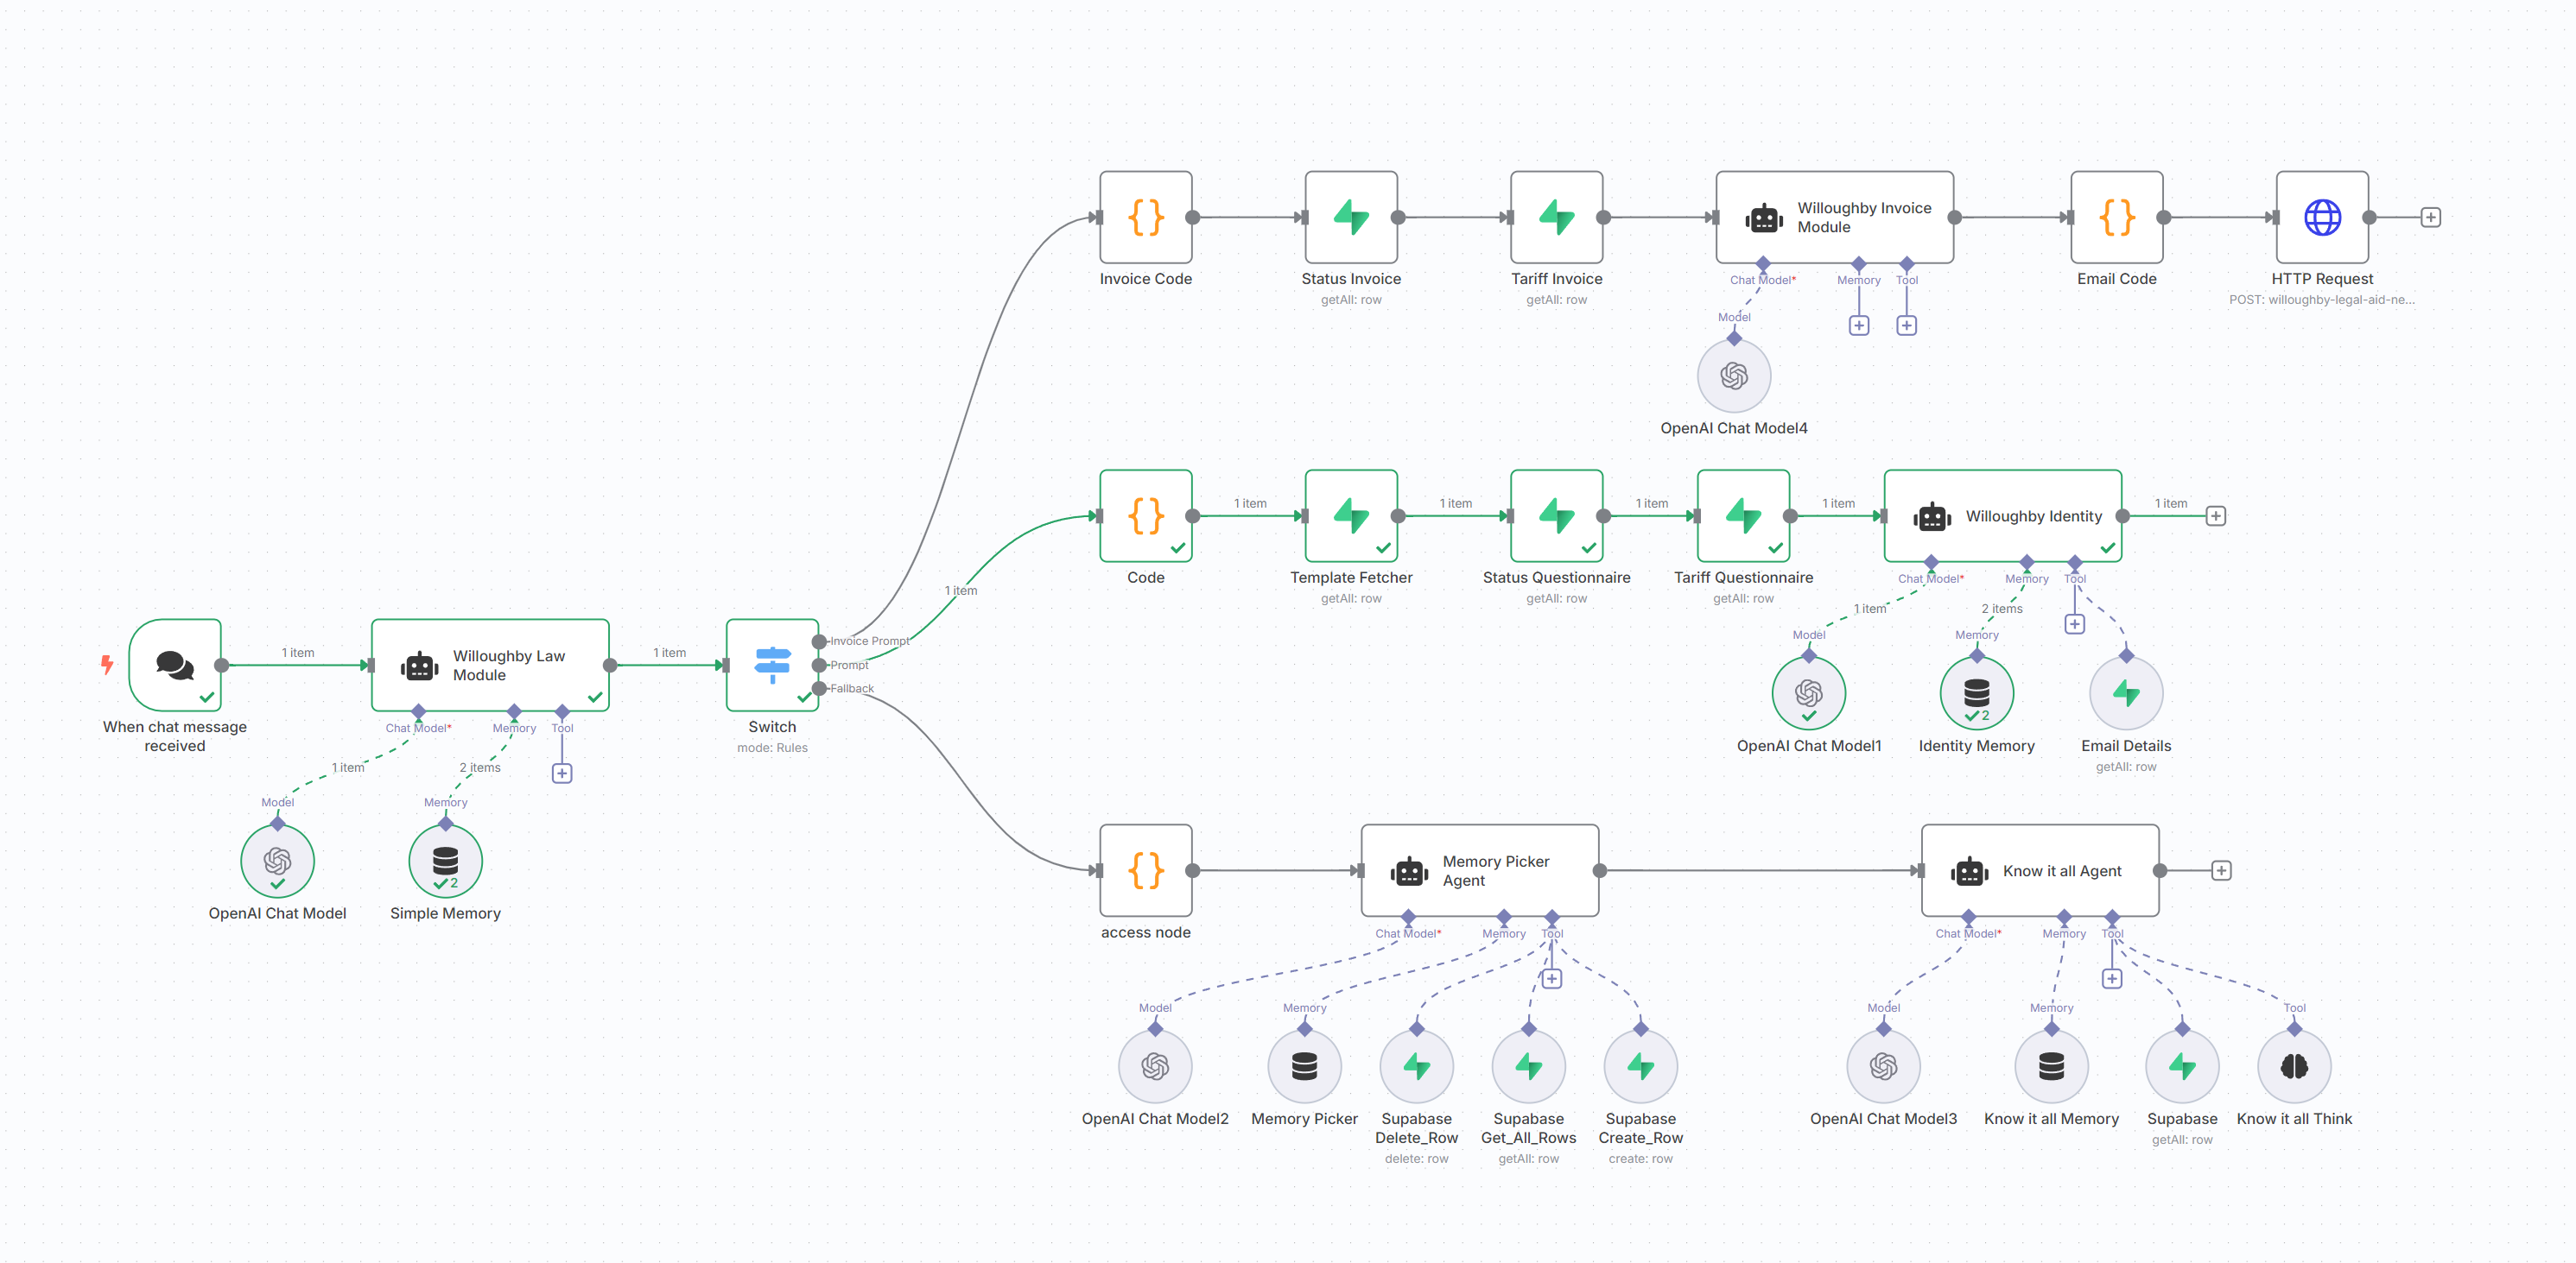Select the Know it all Think node
This screenshot has height=1263, width=2576.
click(x=2293, y=1066)
